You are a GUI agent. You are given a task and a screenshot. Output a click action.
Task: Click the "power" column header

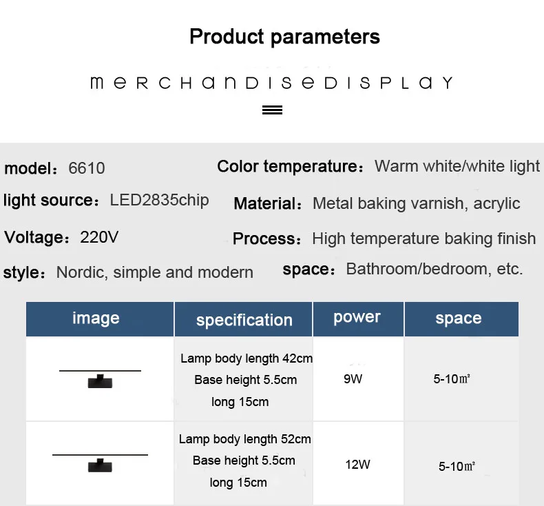point(358,318)
